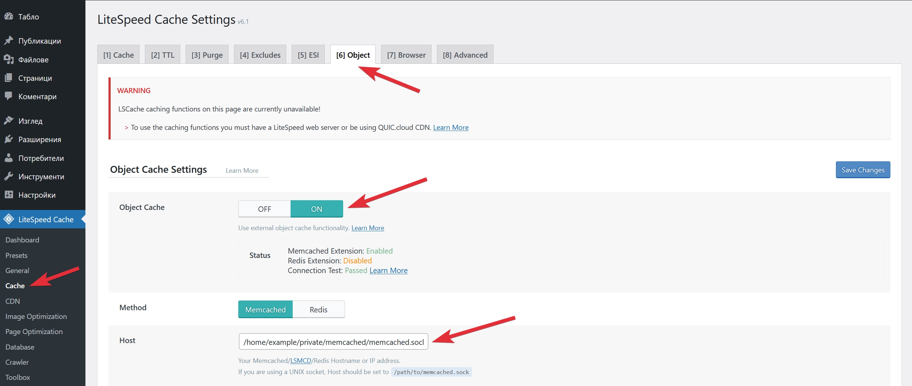Screen dimensions: 912x386
Task: Open the Toolbox submenu
Action: click(x=18, y=377)
